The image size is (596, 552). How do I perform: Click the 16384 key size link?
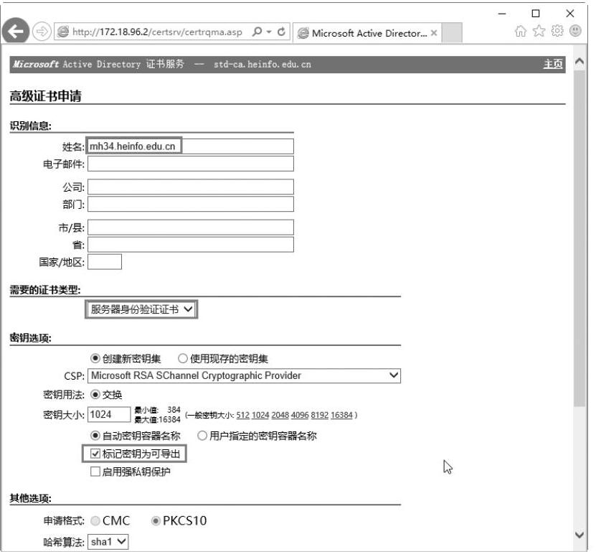click(341, 415)
